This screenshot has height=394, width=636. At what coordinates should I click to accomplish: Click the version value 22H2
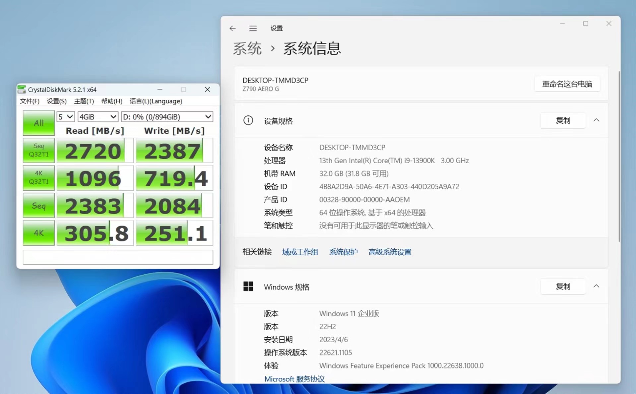point(328,327)
